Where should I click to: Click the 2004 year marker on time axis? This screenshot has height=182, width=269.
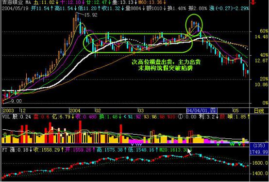pos(75,110)
